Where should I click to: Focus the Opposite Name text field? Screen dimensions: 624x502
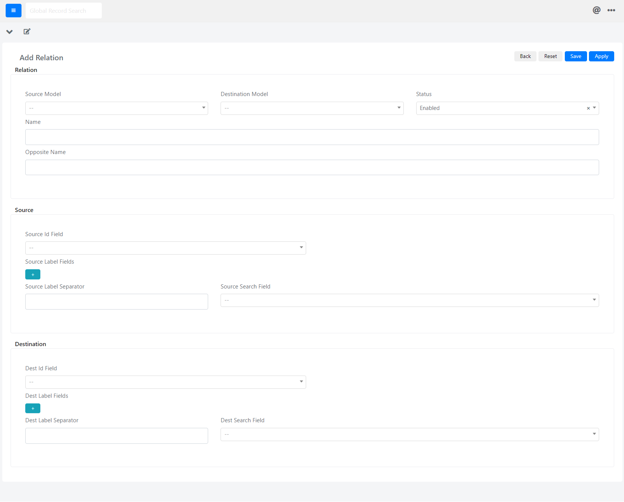312,167
